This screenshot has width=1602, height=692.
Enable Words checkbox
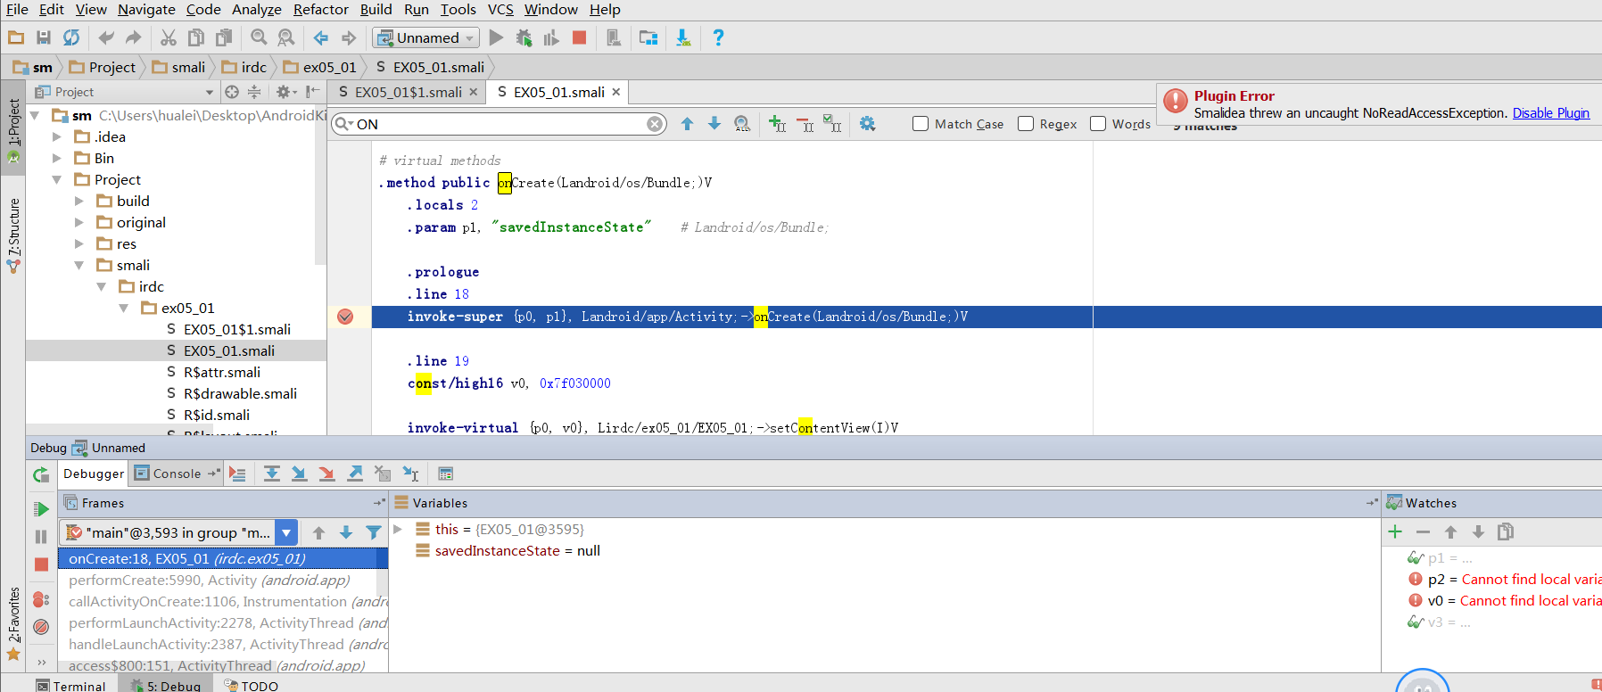click(1098, 124)
